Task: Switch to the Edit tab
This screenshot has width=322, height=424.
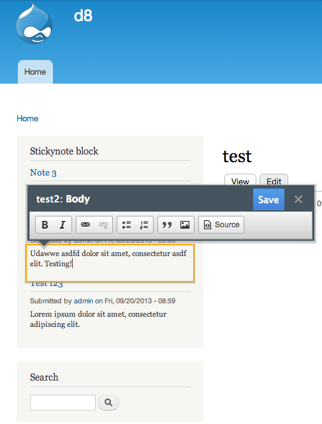Action: tap(274, 181)
